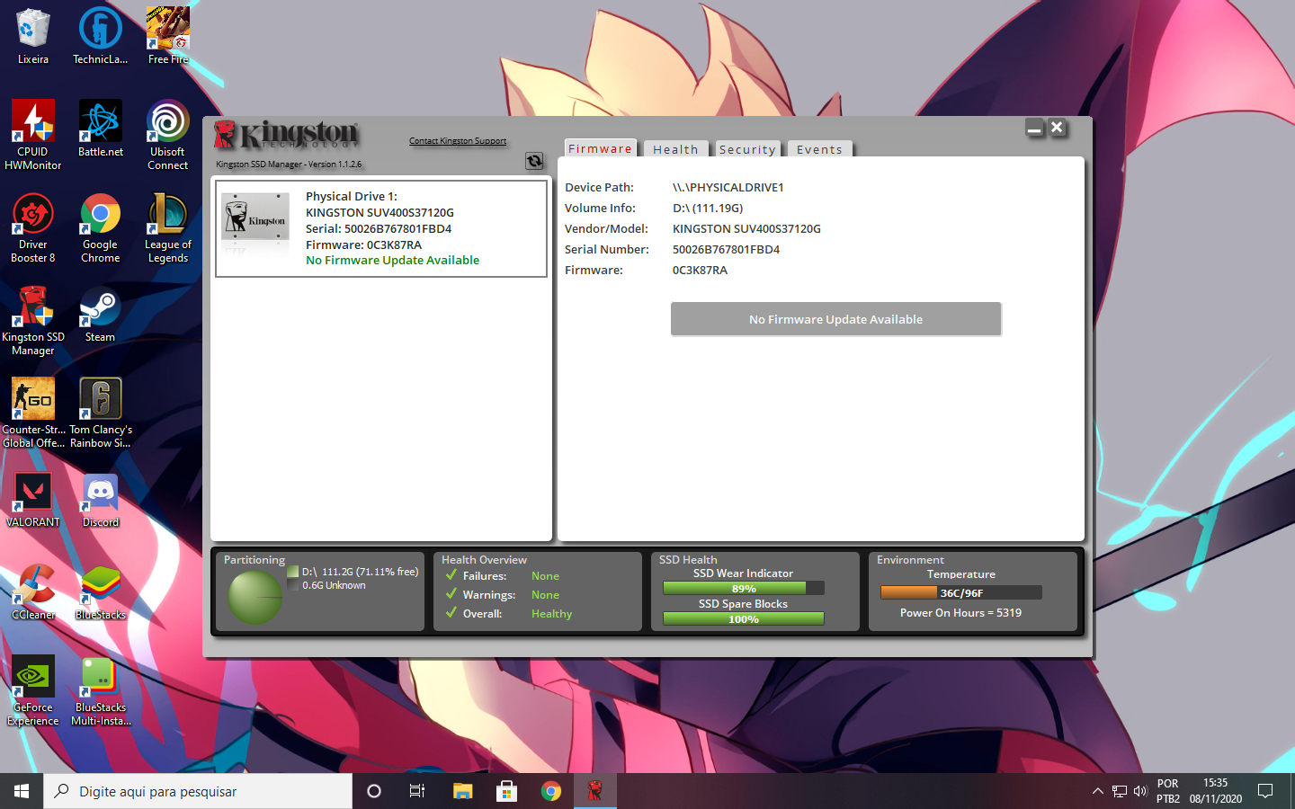The width and height of the screenshot is (1295, 809).
Task: Open the VALORANT desktop icon
Action: (x=33, y=499)
